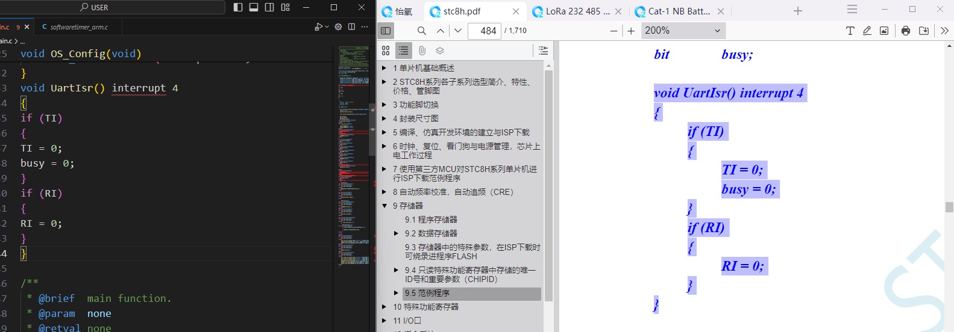Open the editor more actions ellipsis
The image size is (954, 332).
pos(365,27)
